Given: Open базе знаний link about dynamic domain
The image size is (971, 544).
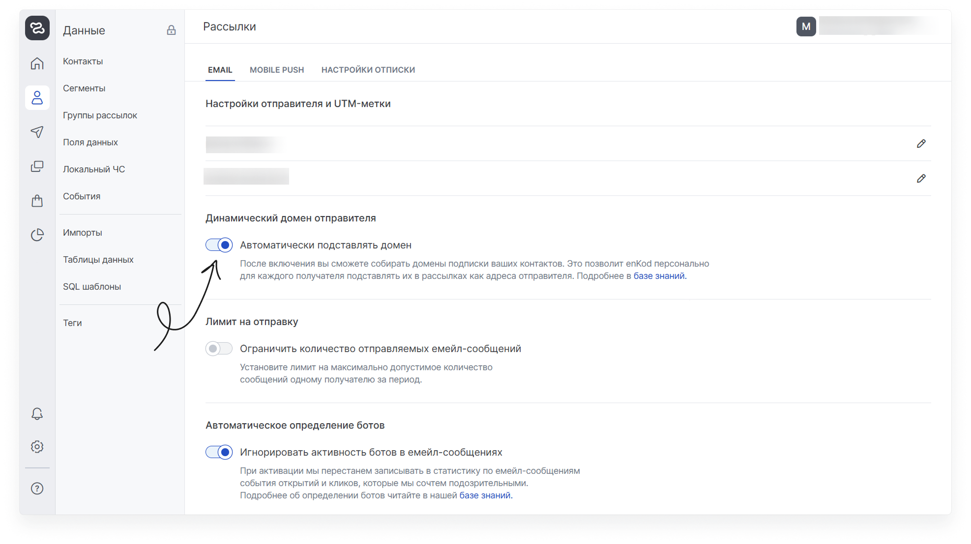Looking at the screenshot, I should click(x=659, y=276).
